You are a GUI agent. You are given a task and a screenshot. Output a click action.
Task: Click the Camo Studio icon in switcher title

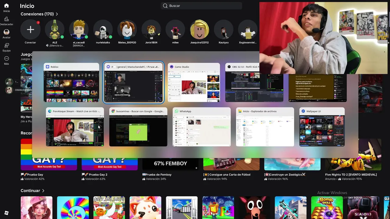pos(172,67)
